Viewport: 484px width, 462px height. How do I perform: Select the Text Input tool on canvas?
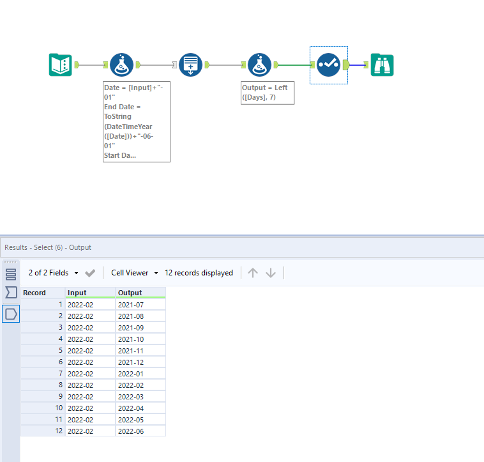61,65
